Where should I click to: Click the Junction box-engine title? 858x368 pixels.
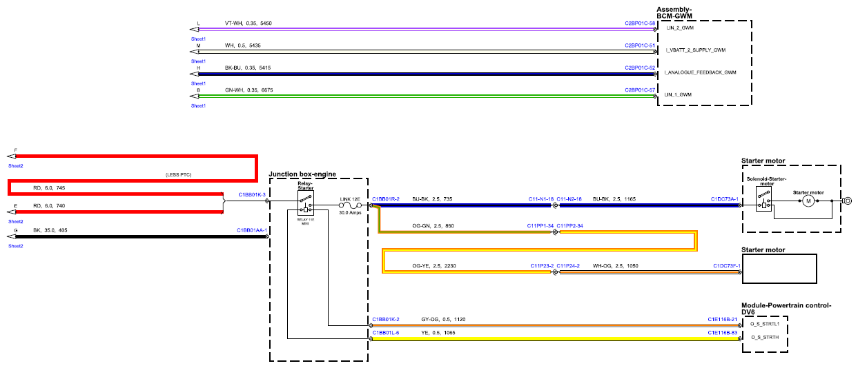pyautogui.click(x=302, y=174)
